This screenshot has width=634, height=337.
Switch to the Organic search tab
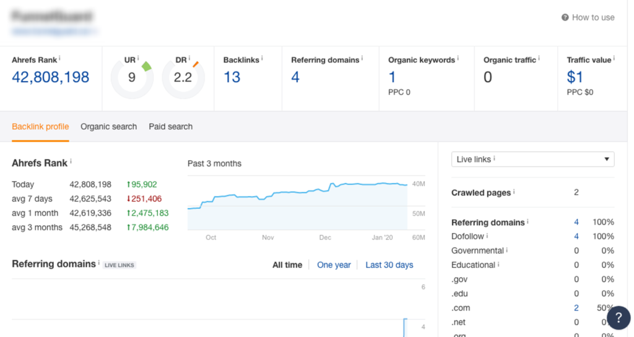108,127
